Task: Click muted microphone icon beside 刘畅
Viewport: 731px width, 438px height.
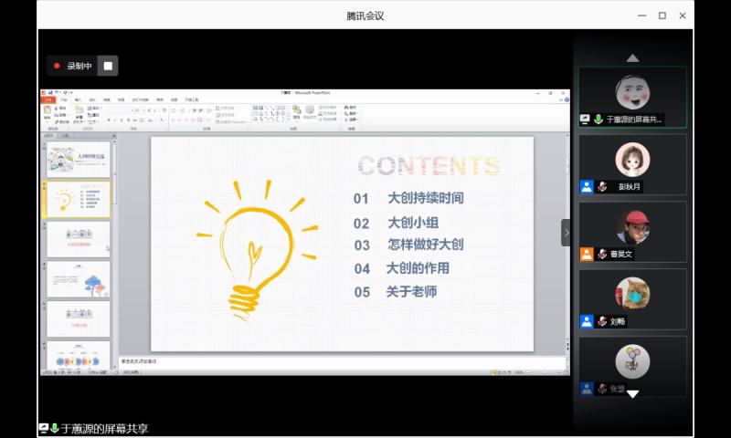Action: [x=602, y=321]
